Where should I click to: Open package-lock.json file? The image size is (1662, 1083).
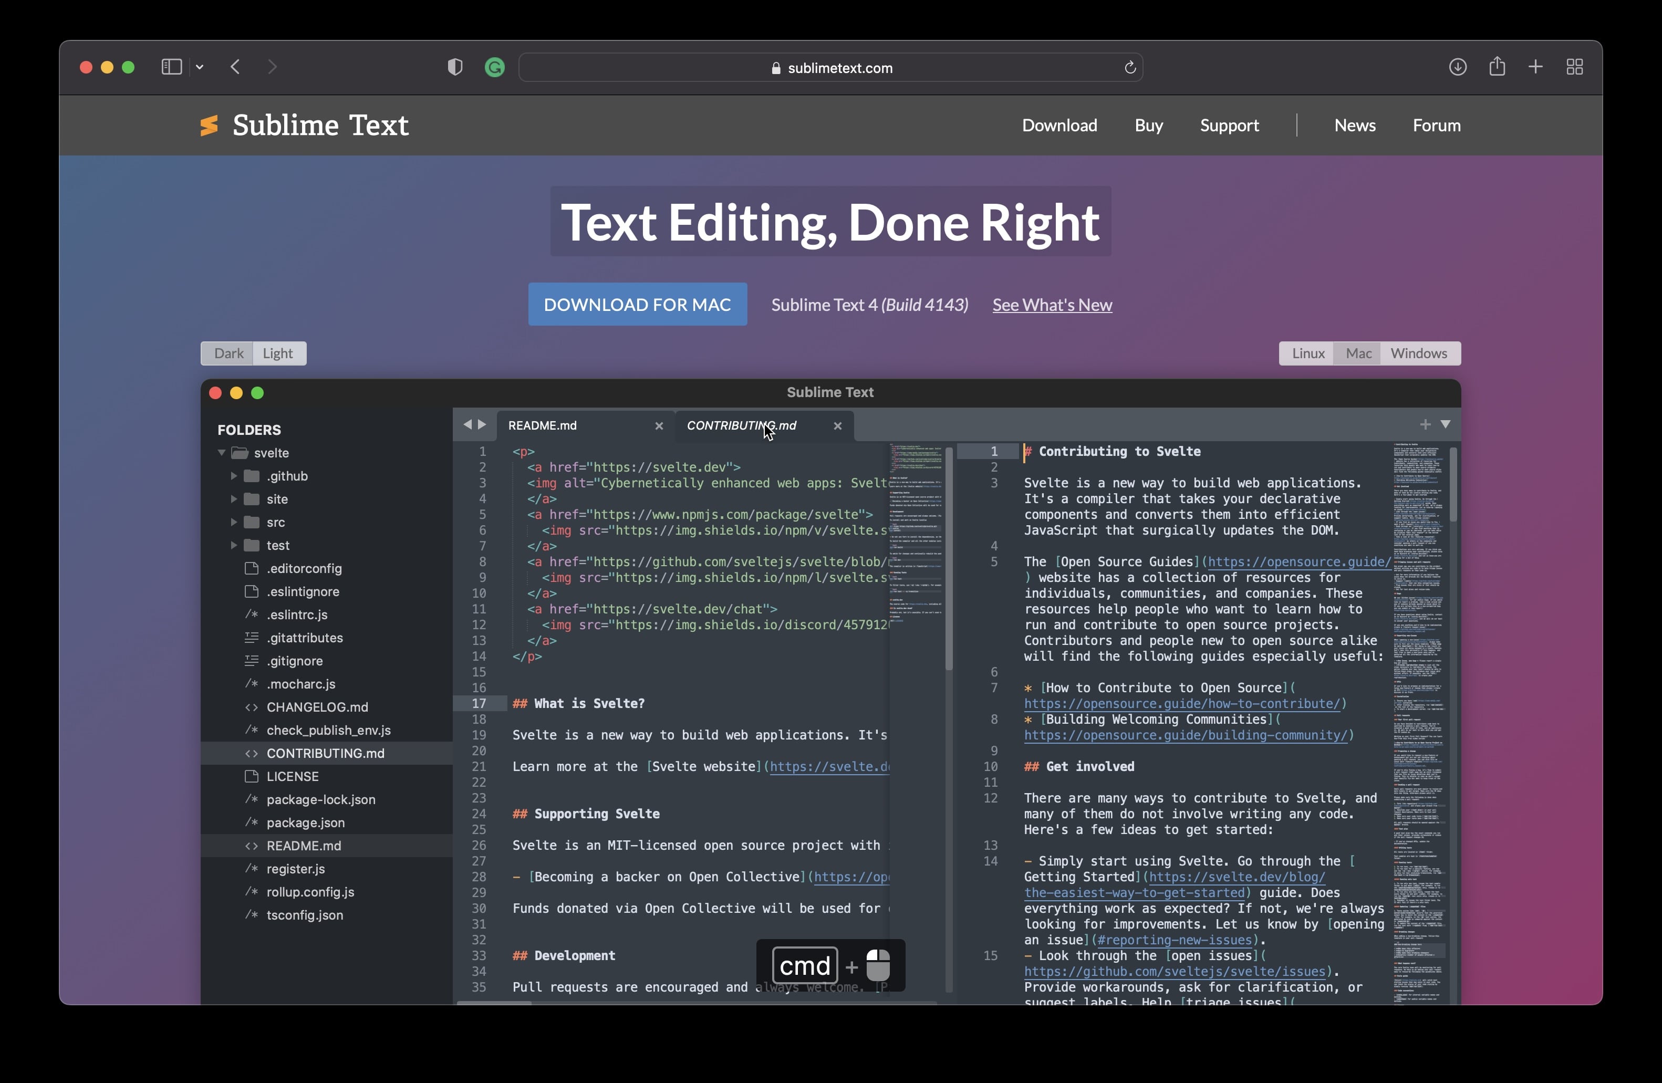click(x=327, y=799)
